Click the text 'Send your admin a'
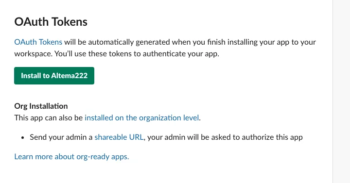 61,137
